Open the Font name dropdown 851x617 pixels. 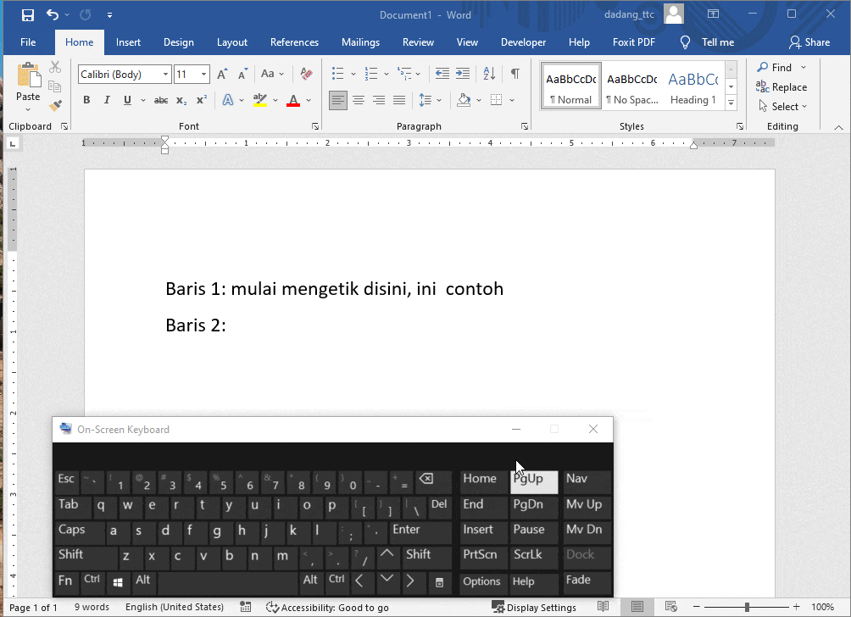click(x=165, y=74)
